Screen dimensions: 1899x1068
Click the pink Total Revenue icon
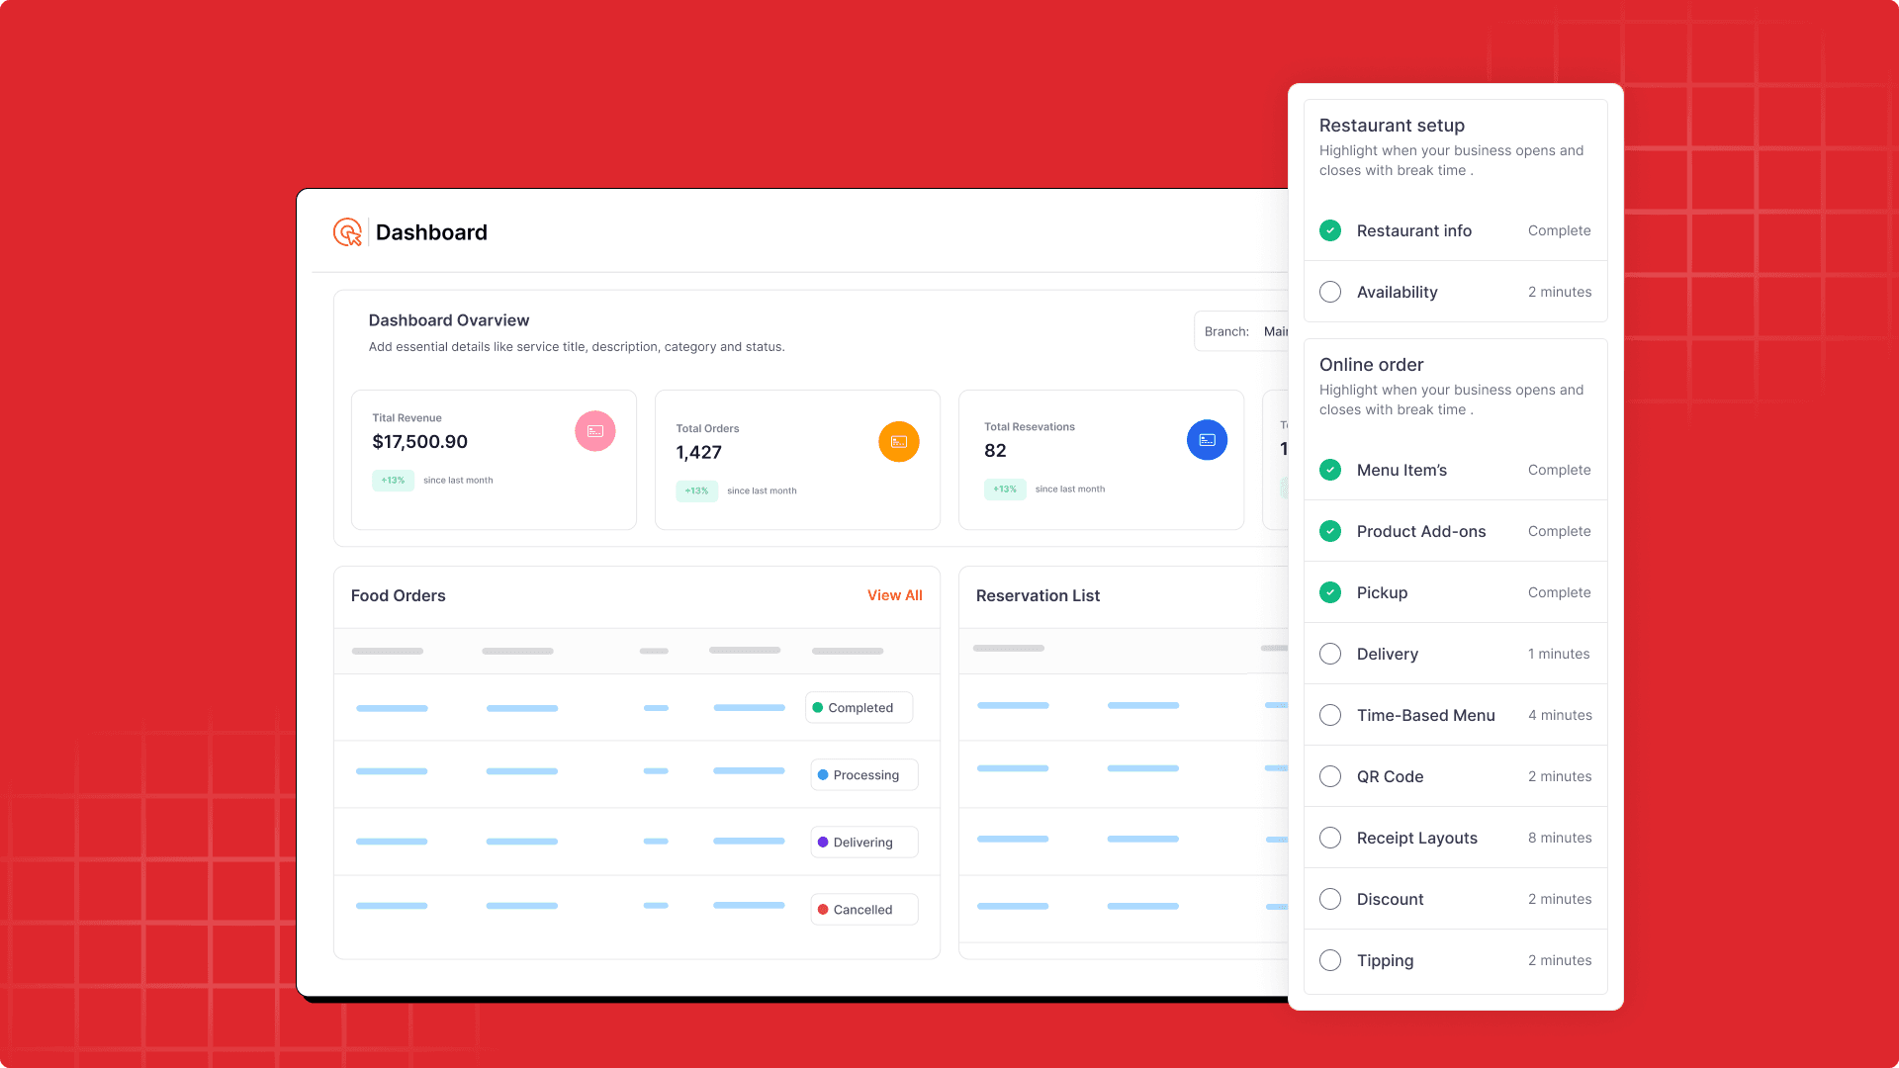(595, 431)
